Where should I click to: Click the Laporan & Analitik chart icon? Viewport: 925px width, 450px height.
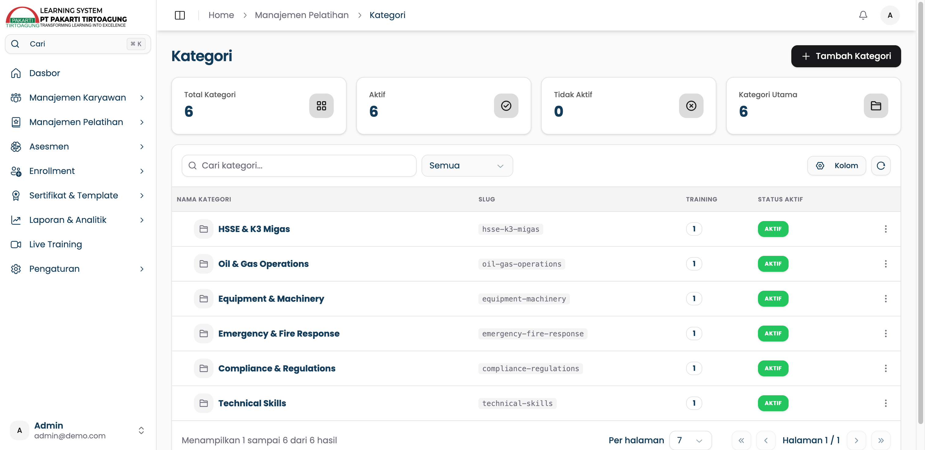[16, 219]
